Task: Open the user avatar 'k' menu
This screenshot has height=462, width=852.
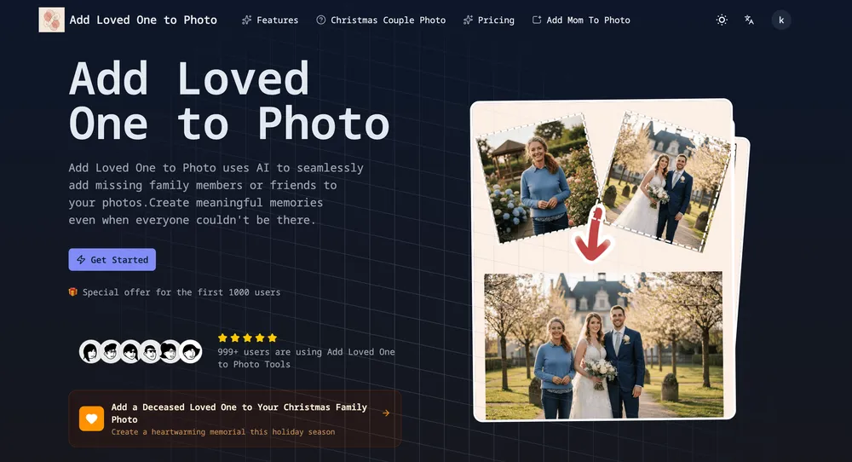Action: click(781, 20)
